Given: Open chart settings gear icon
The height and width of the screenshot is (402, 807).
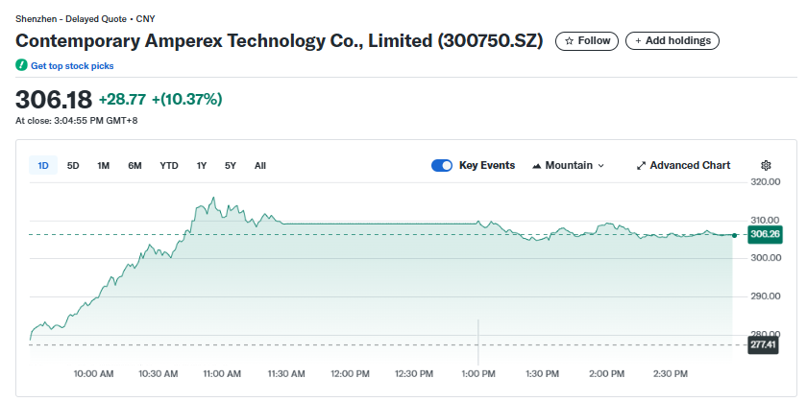Looking at the screenshot, I should pyautogui.click(x=766, y=166).
